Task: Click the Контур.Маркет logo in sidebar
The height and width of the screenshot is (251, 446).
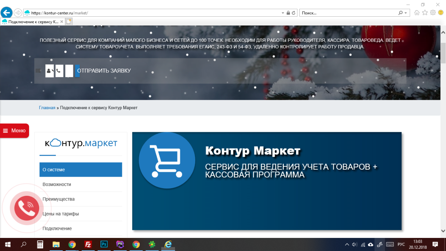Action: (x=81, y=143)
